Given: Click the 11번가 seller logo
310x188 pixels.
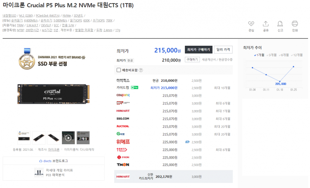Looking at the screenshot, I should [122, 150].
